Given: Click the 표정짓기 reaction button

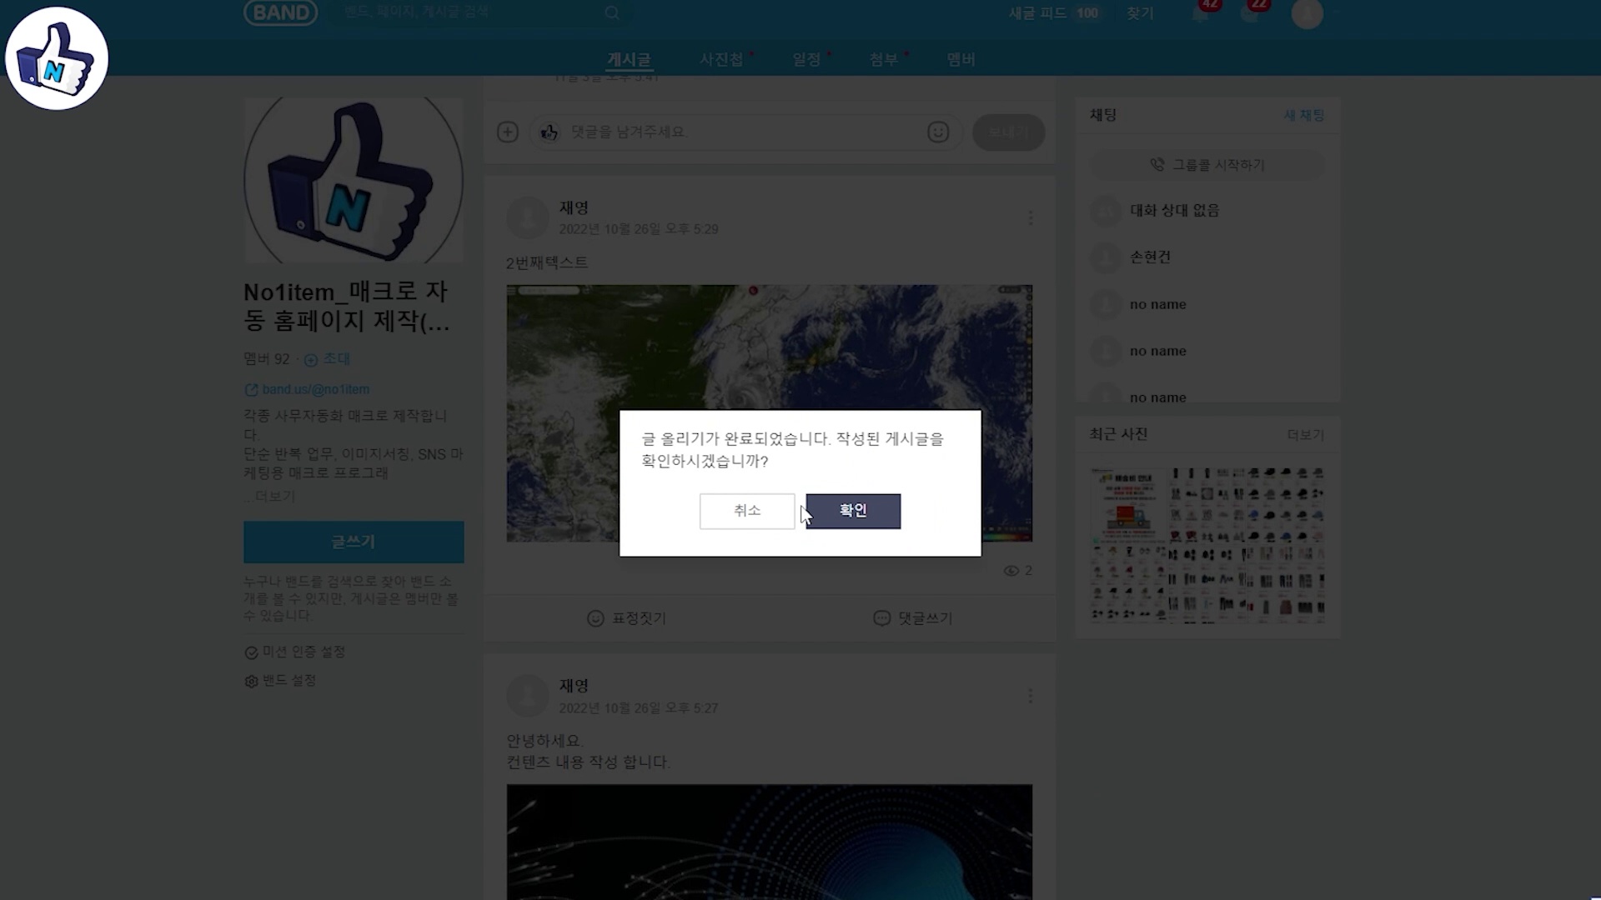Looking at the screenshot, I should pos(627,618).
